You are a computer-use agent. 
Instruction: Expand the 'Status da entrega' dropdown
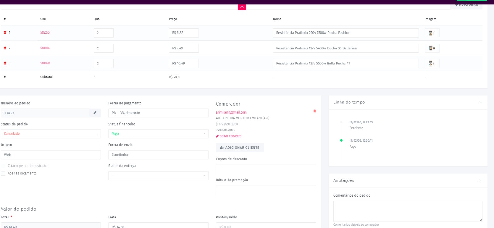click(x=158, y=176)
